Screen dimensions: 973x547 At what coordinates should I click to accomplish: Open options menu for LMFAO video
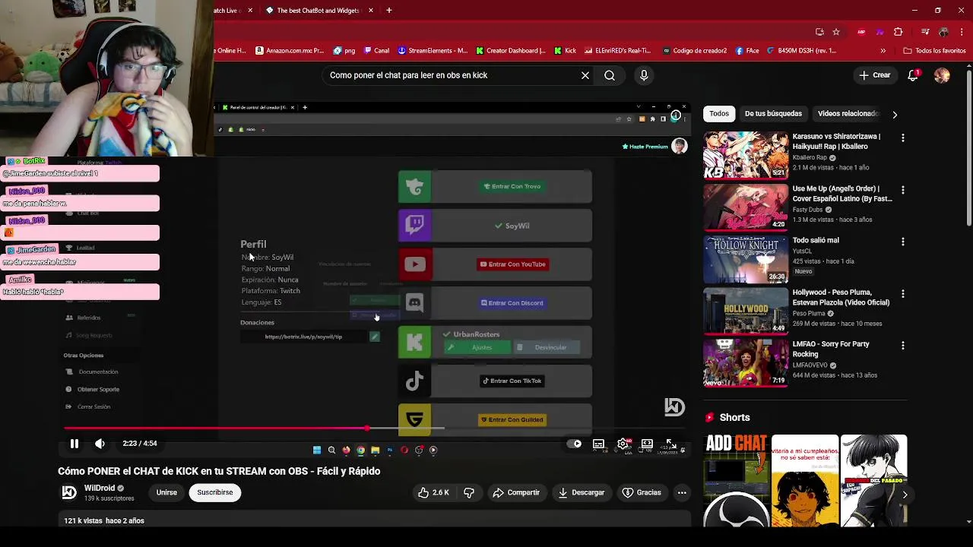(x=902, y=346)
